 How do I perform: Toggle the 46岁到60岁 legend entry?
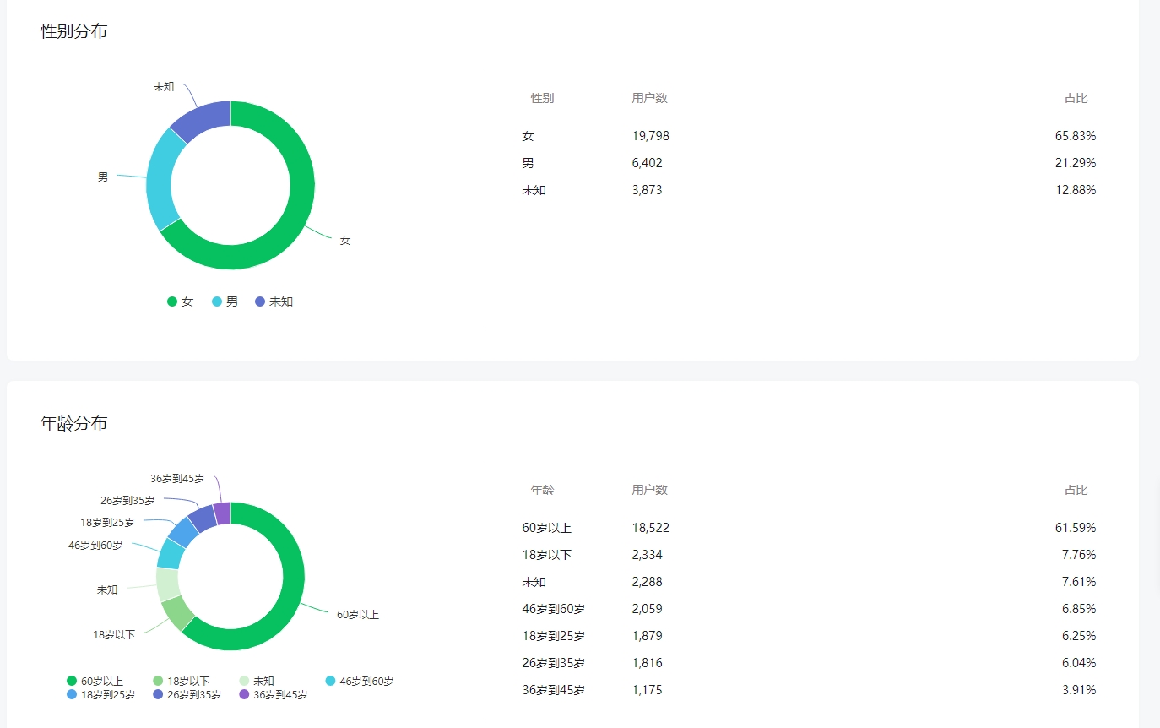pos(359,681)
